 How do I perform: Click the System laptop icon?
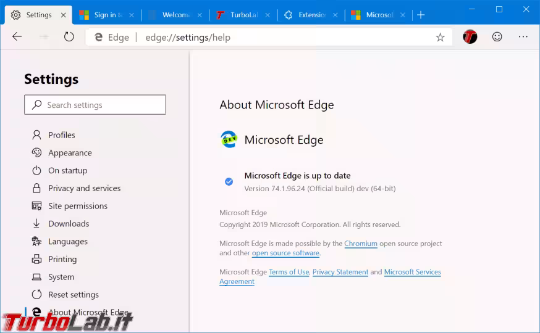pyautogui.click(x=36, y=277)
